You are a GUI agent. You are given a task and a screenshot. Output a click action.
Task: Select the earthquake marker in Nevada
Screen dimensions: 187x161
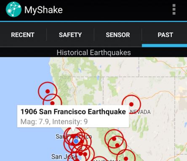click(x=131, y=104)
